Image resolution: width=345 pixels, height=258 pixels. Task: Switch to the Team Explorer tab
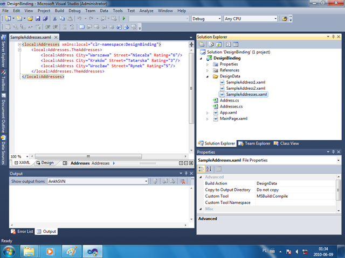(254, 144)
